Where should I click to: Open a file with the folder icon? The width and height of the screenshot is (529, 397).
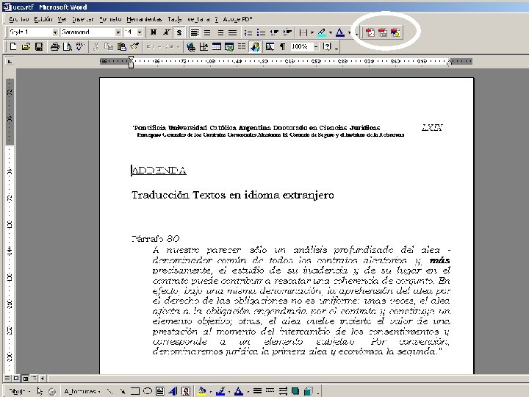tap(26, 46)
